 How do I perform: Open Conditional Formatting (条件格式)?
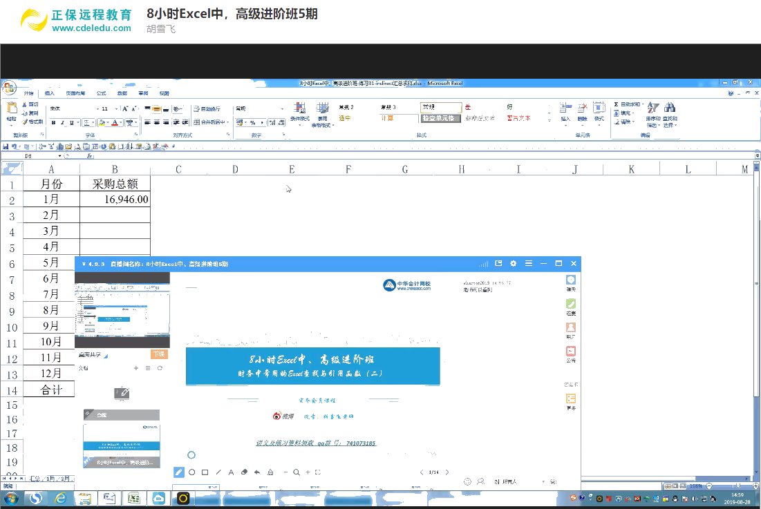[300, 115]
